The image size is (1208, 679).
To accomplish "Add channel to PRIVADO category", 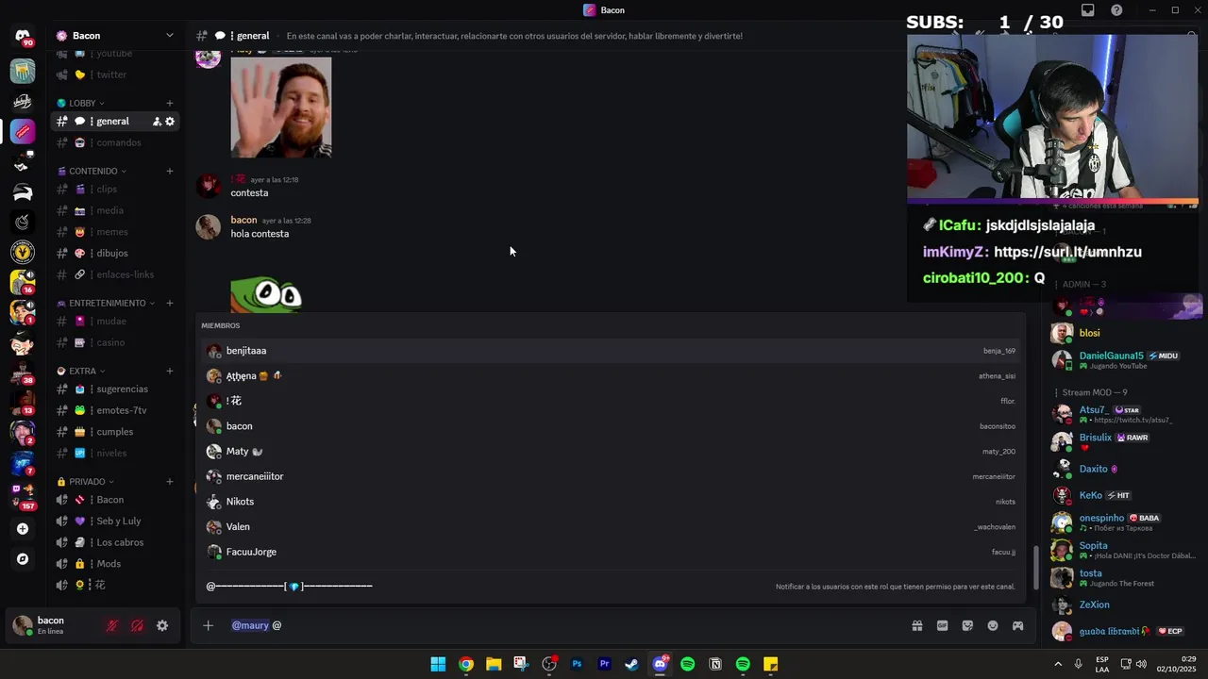I will (170, 481).
